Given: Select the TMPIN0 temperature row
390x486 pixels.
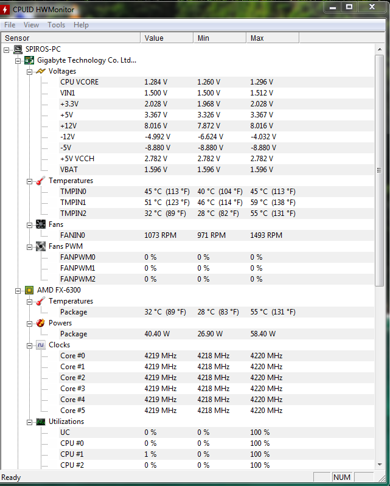Looking at the screenshot, I should (x=217, y=192).
